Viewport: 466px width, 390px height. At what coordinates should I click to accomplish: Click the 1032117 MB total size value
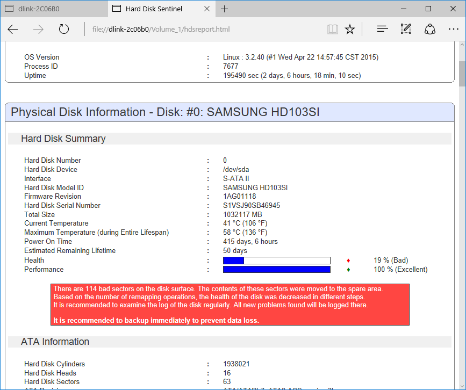[242, 214]
